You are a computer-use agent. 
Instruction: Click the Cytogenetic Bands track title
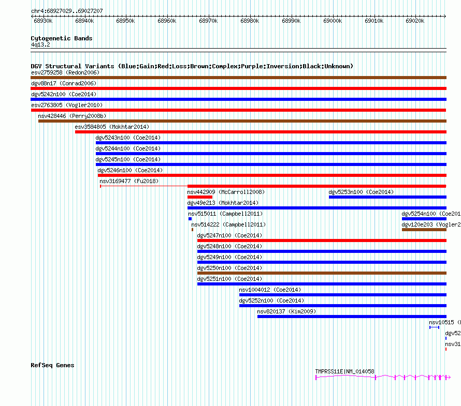click(x=62, y=38)
